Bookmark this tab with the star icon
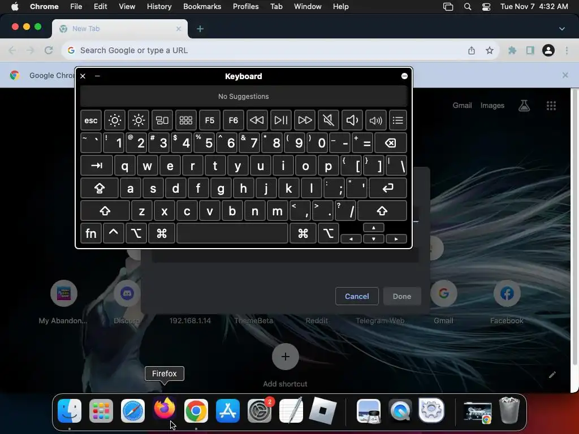The image size is (579, 434). tap(490, 50)
